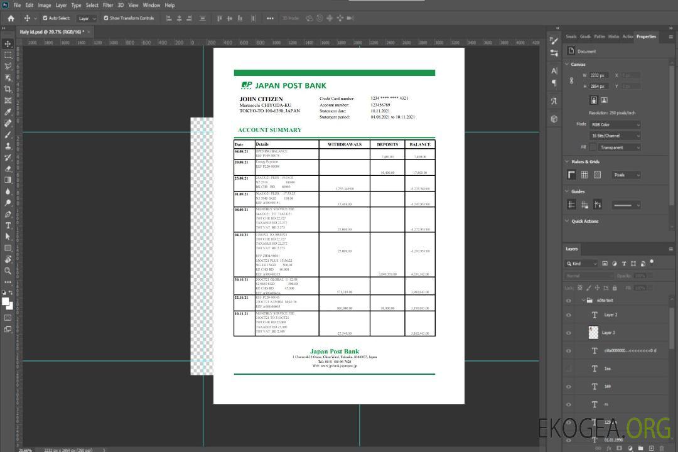The height and width of the screenshot is (452, 678).
Task: Open the File menu
Action: coord(17,5)
